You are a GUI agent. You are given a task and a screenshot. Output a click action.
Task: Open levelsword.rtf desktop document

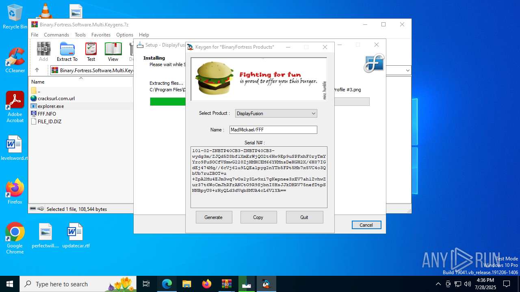coord(14,148)
